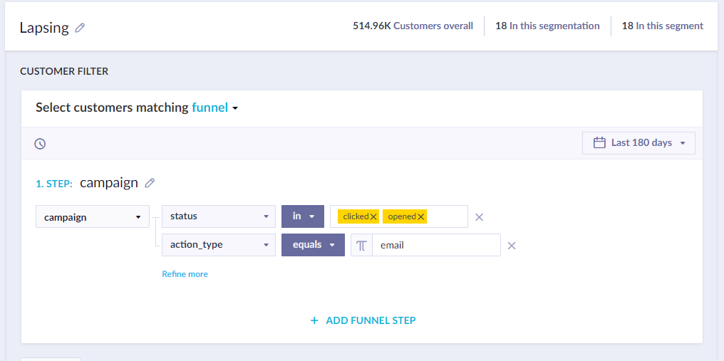Edit the Lapsing segment name pencil icon
The width and height of the screenshot is (724, 361).
pos(80,28)
